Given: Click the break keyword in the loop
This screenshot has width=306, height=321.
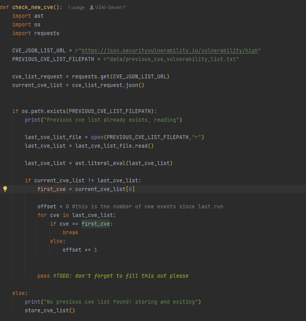Looking at the screenshot, I should click(70, 232).
